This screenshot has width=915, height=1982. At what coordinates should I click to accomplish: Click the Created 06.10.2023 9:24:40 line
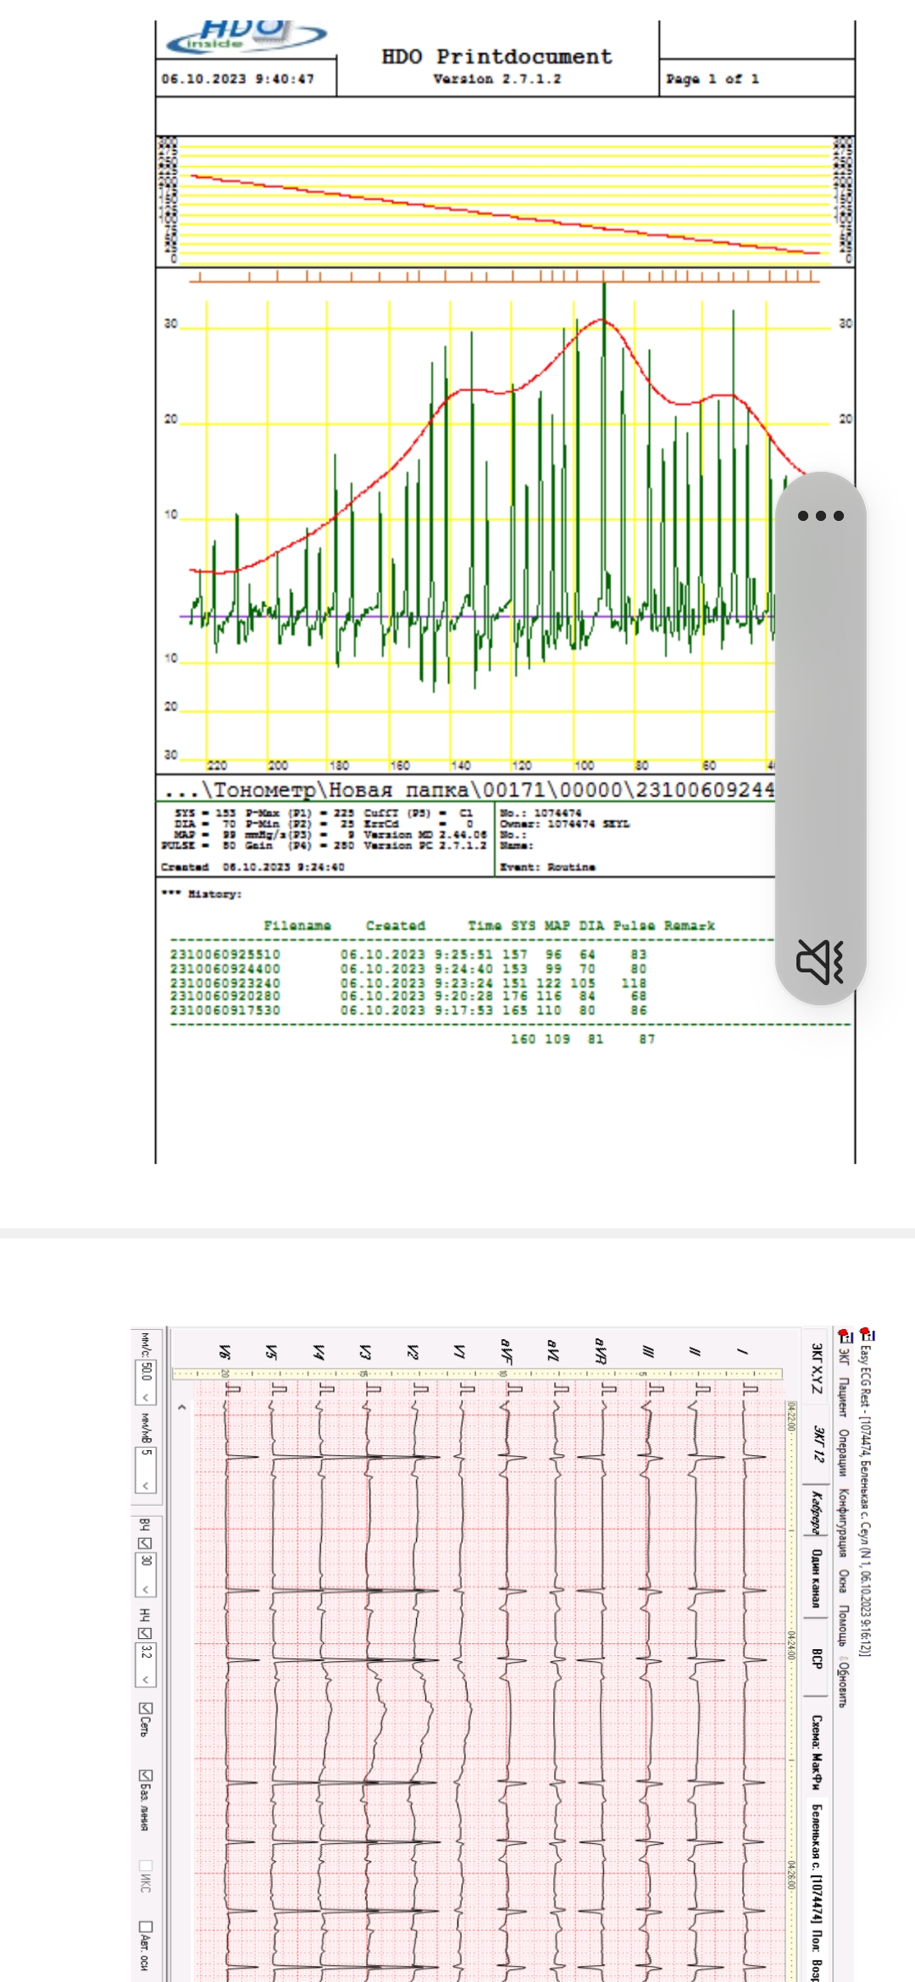point(252,867)
